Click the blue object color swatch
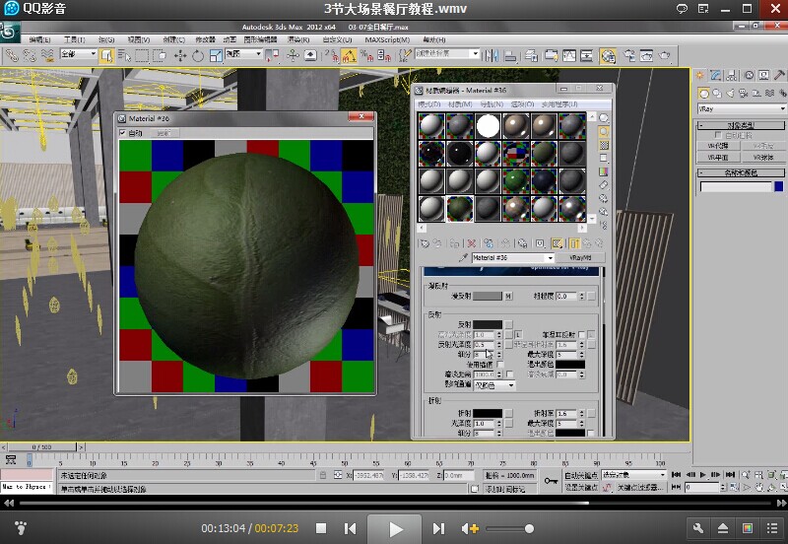 [x=779, y=186]
